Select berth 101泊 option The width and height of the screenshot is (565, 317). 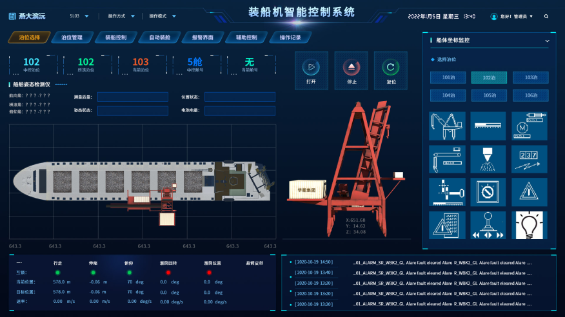click(448, 77)
